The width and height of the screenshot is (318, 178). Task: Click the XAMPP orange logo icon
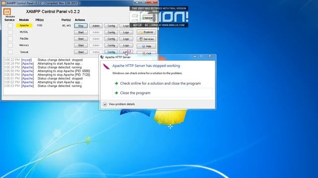coord(7,11)
